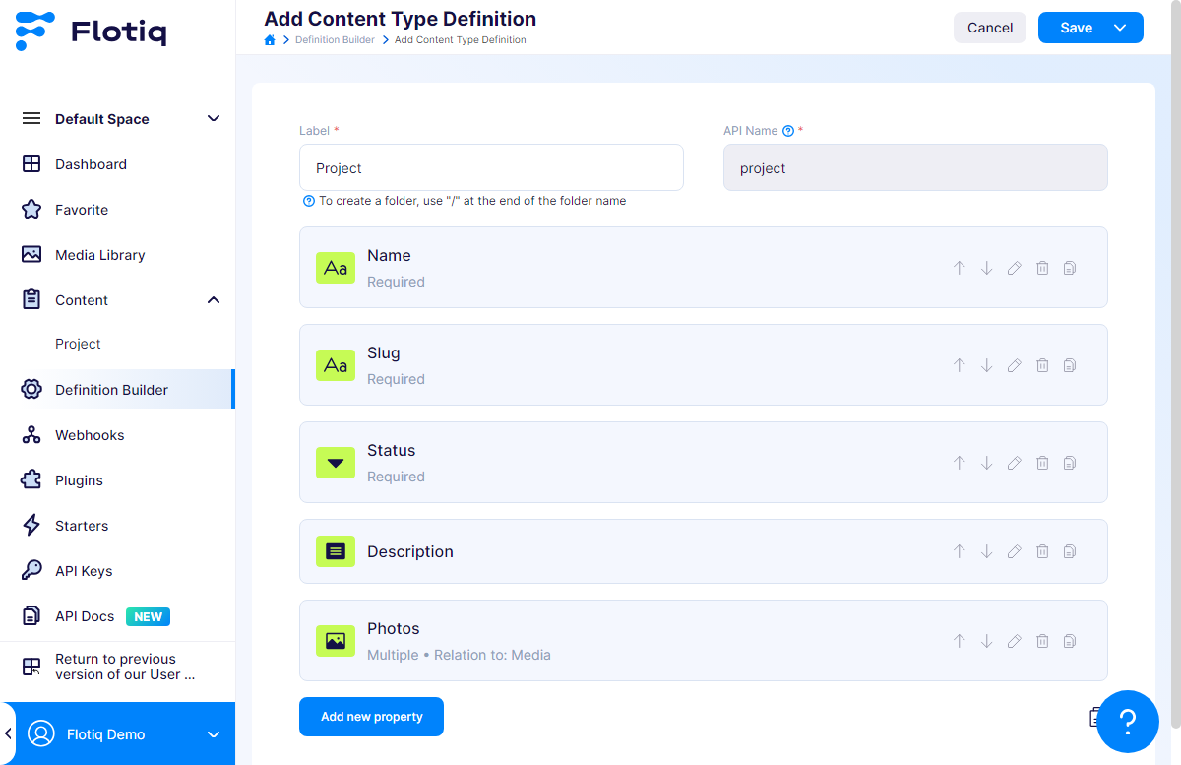Click the API Name help icon

(x=787, y=131)
